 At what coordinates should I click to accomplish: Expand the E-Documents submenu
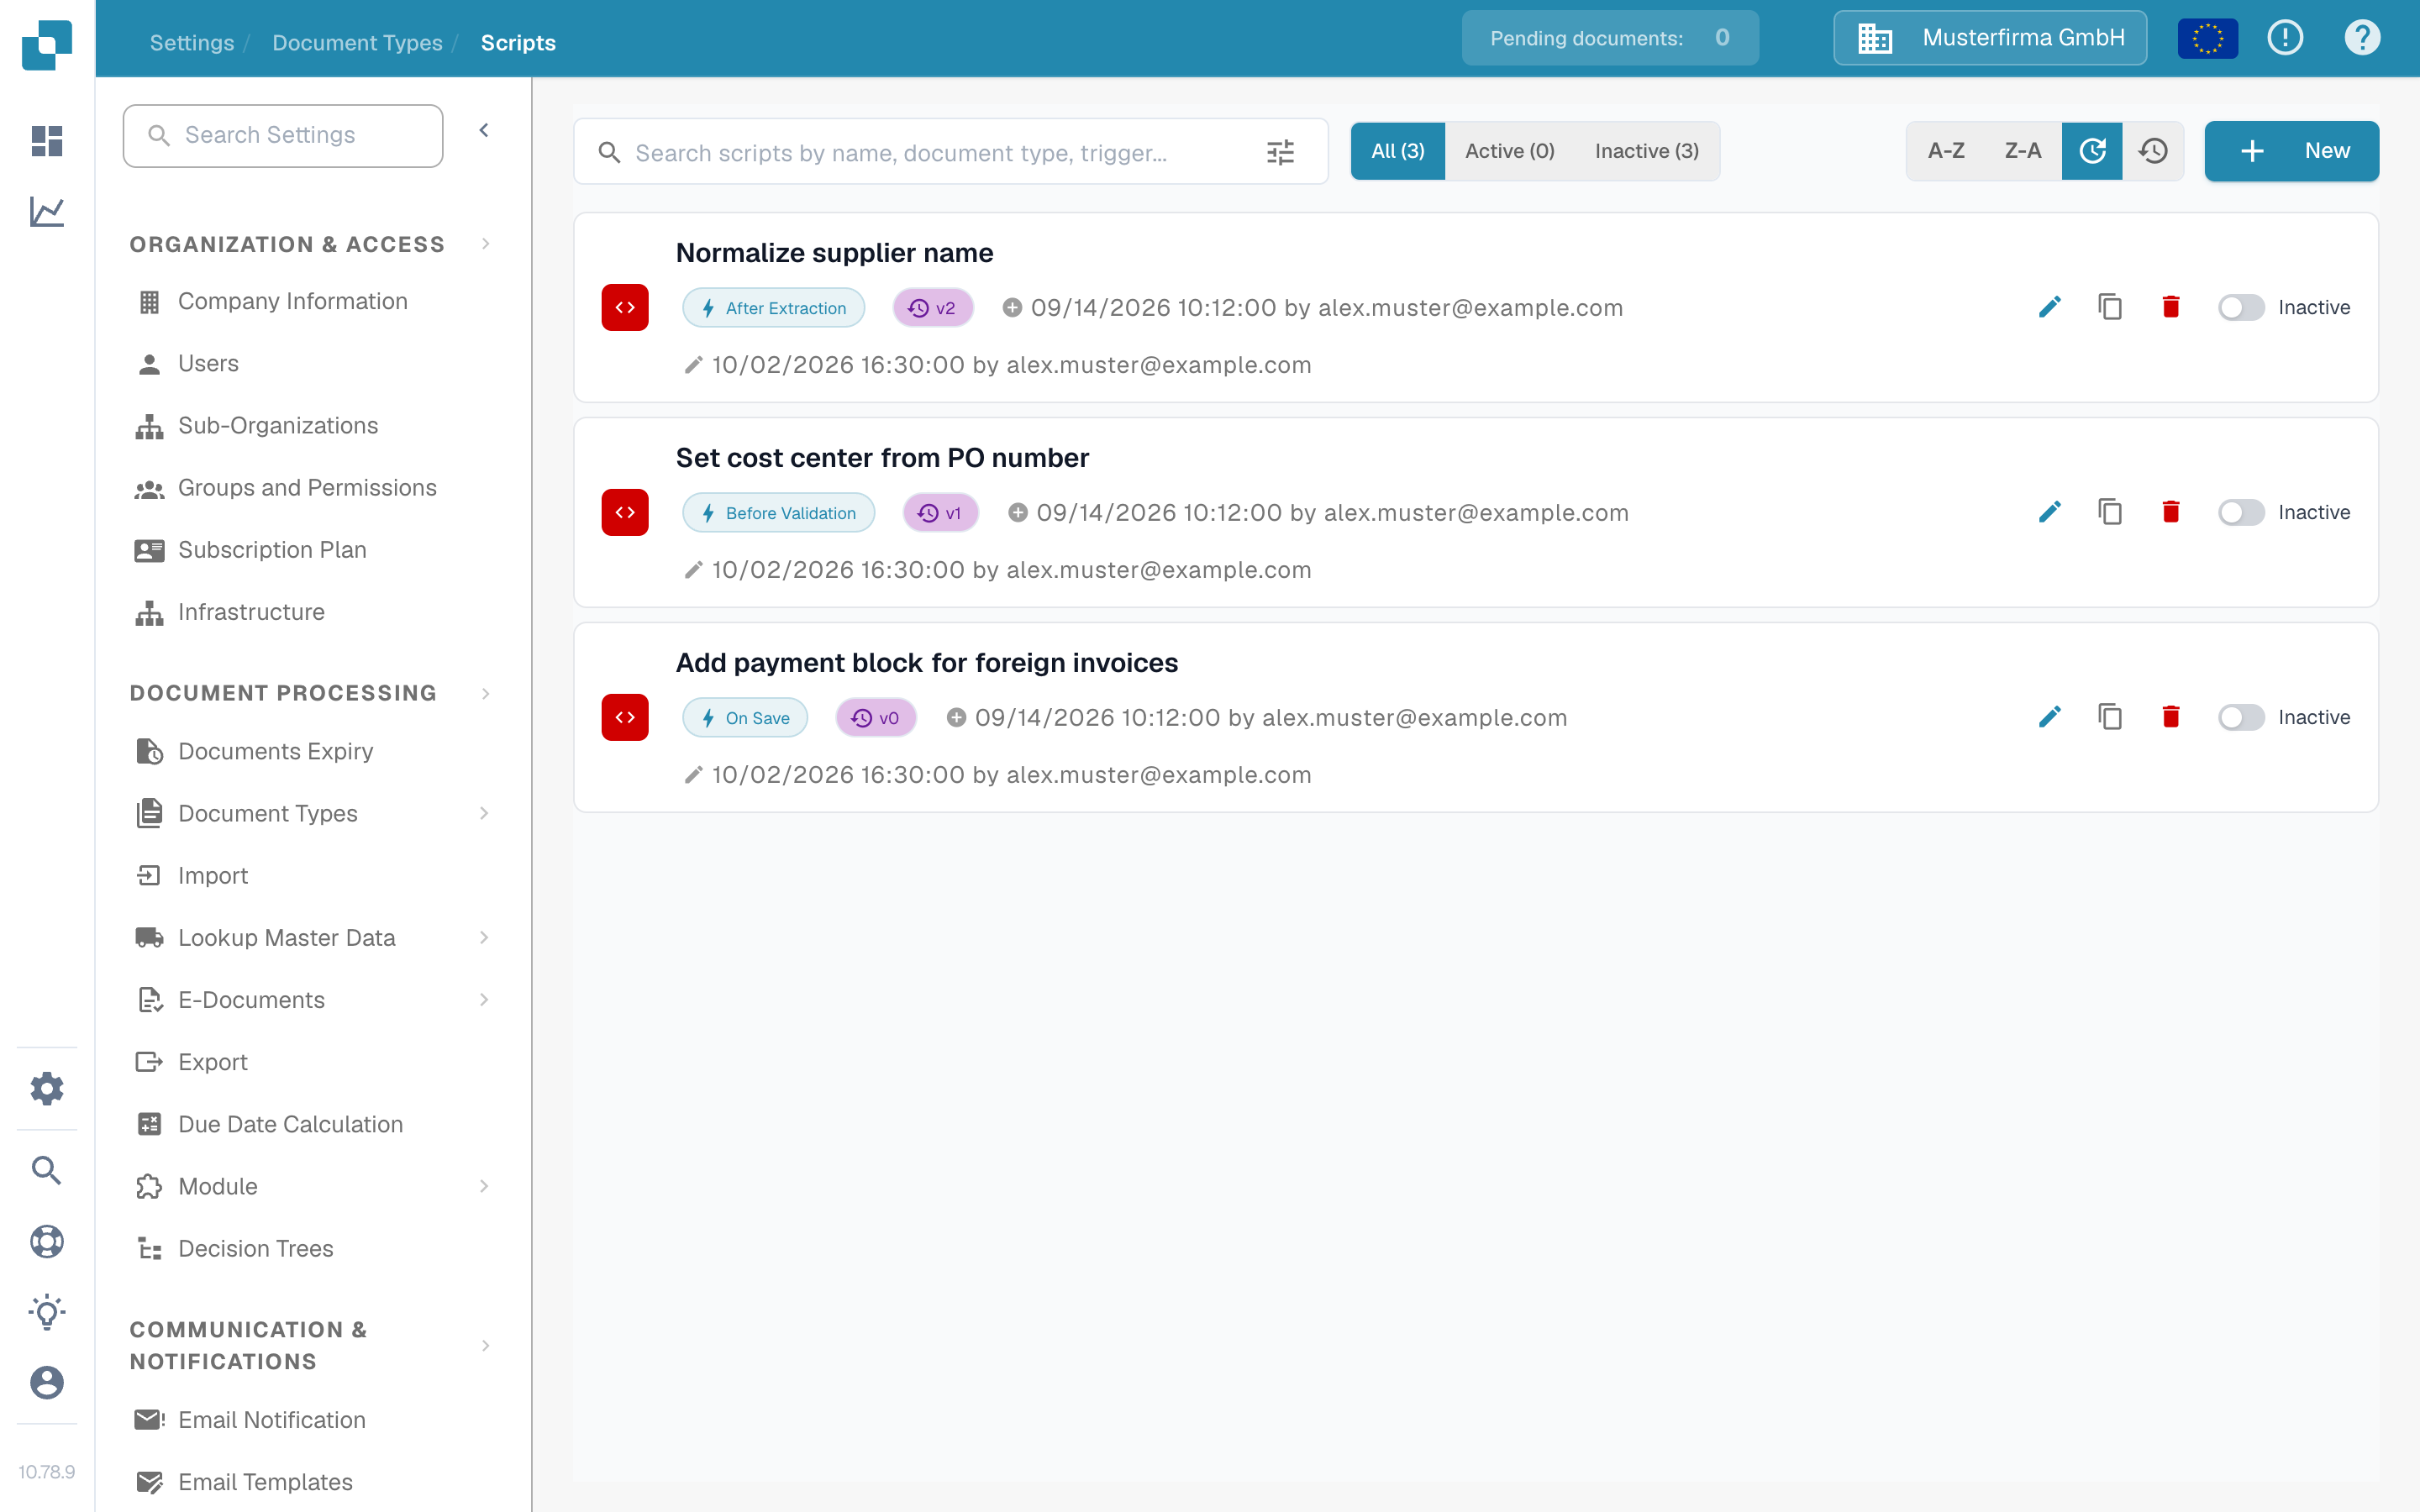click(x=484, y=999)
